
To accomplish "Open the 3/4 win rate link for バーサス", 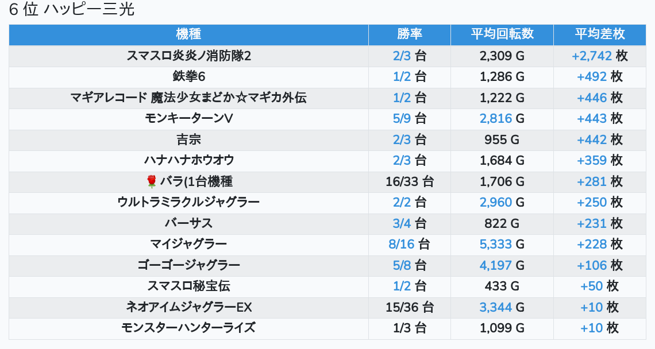I will click(402, 223).
